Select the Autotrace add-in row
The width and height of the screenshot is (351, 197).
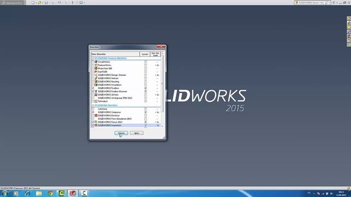tap(126, 109)
